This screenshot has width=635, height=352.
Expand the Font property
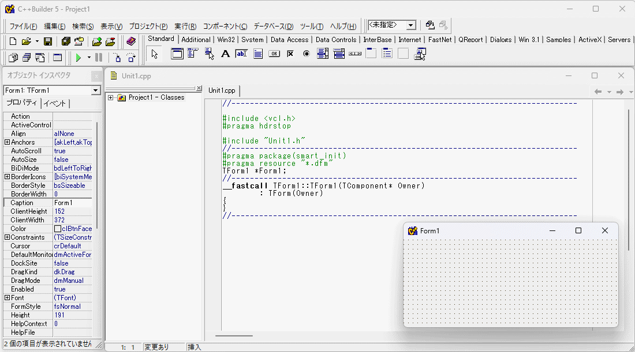(x=7, y=298)
